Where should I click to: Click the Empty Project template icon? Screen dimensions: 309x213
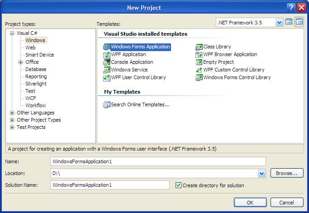[x=199, y=62]
